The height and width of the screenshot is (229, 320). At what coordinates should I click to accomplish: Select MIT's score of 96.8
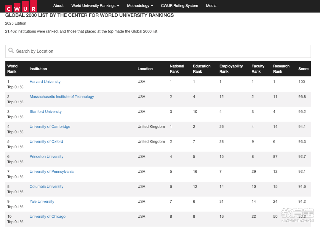tap(302, 96)
